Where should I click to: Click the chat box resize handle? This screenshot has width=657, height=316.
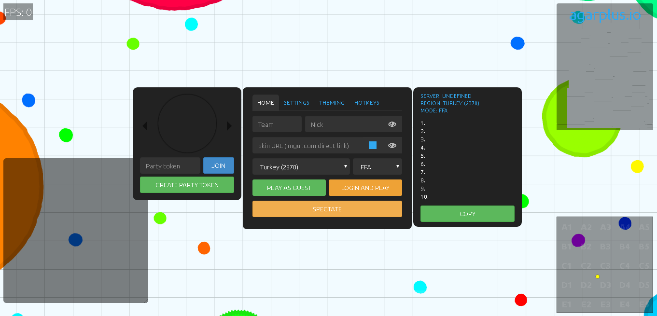(x=146, y=301)
